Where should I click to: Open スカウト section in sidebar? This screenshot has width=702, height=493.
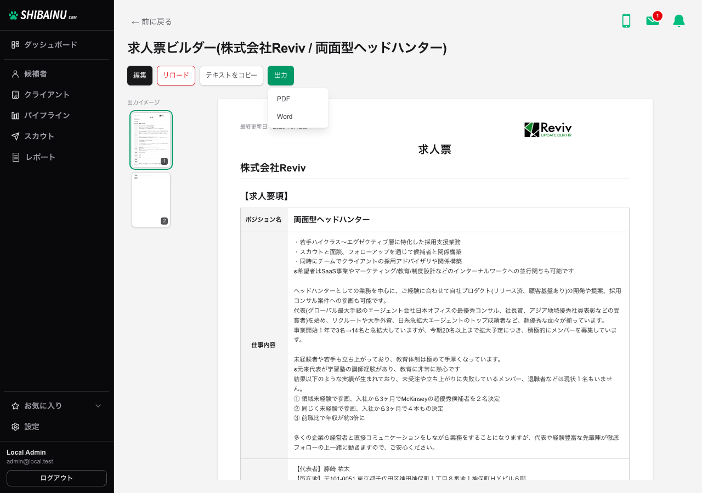click(x=57, y=136)
